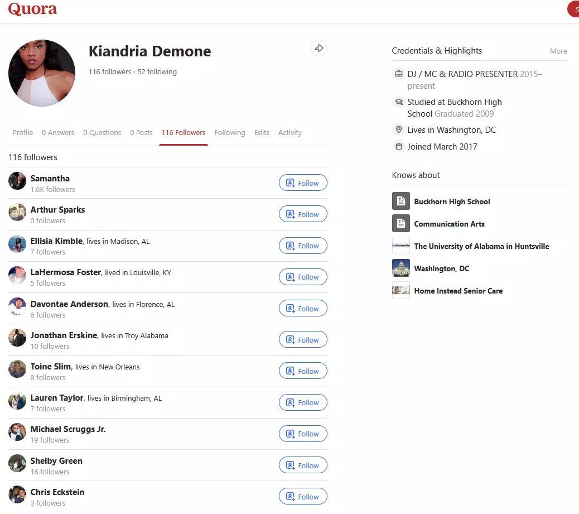Click More in Credentials & Highlights

[x=558, y=51]
